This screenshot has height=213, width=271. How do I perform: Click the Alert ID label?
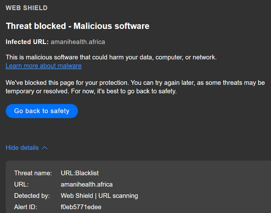coord(26,207)
